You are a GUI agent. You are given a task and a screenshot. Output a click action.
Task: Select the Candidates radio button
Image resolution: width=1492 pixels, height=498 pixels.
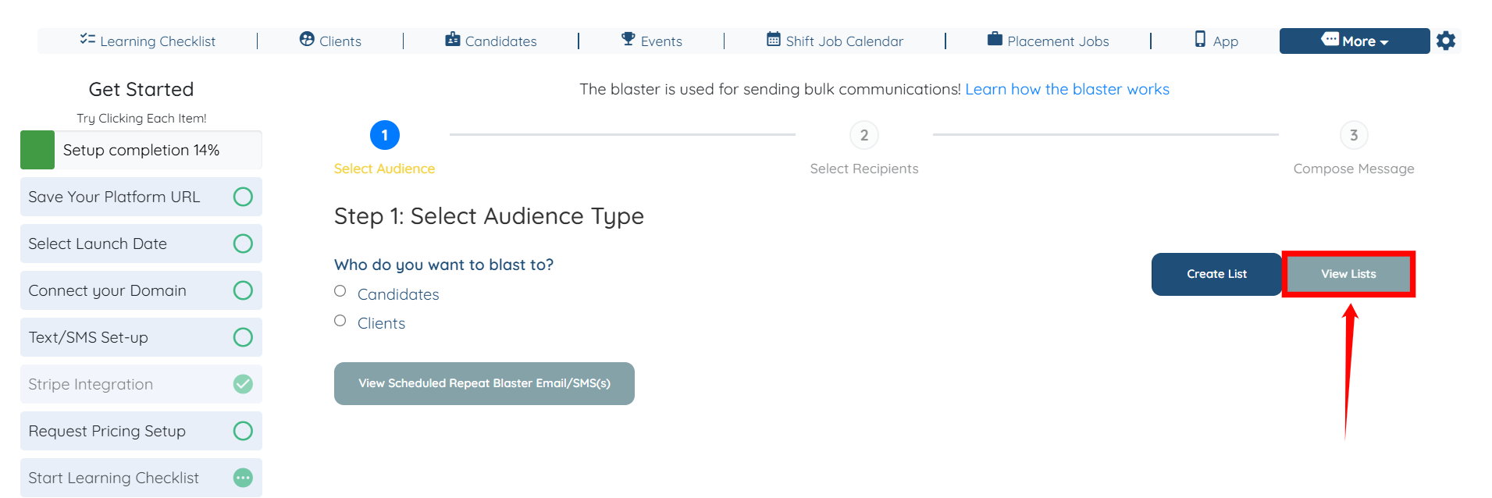[x=340, y=291]
